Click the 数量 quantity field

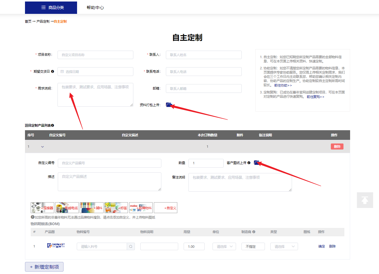[206, 163]
